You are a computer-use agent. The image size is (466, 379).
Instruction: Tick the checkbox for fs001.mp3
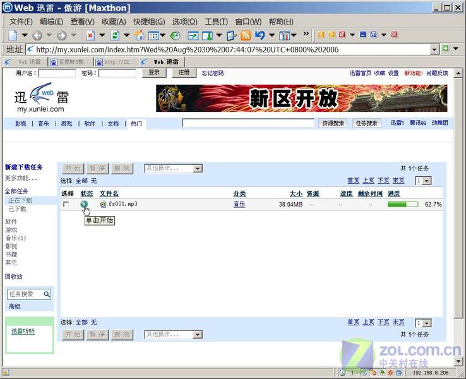[66, 204]
